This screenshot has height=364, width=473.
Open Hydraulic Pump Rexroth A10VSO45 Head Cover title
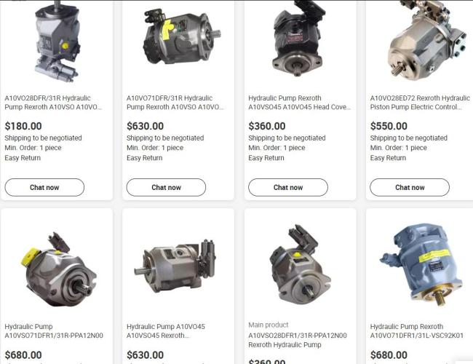click(x=300, y=103)
